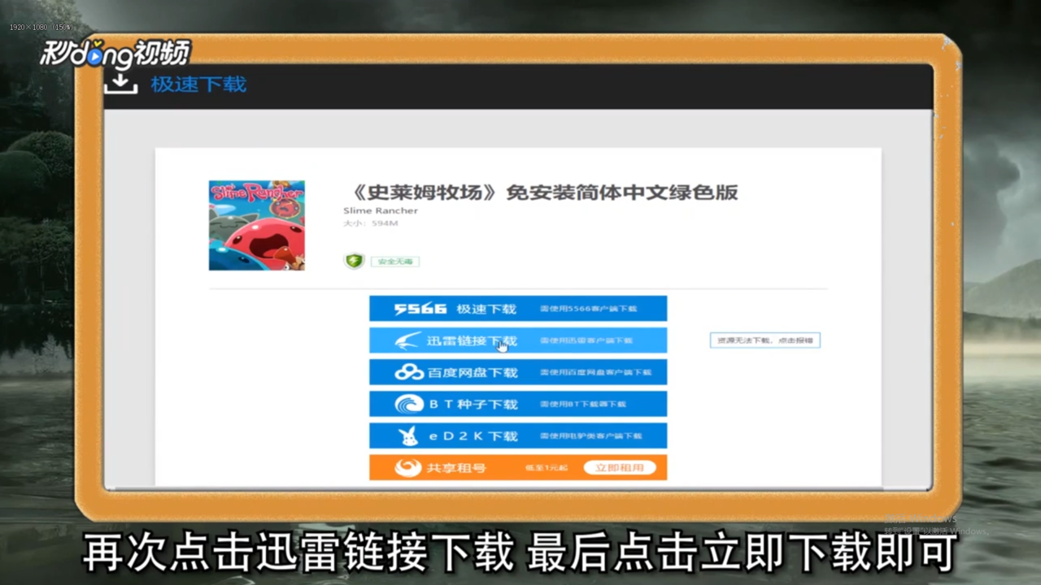This screenshot has height=585, width=1041.
Task: Click the eD2K下载 button
Action: coord(517,435)
